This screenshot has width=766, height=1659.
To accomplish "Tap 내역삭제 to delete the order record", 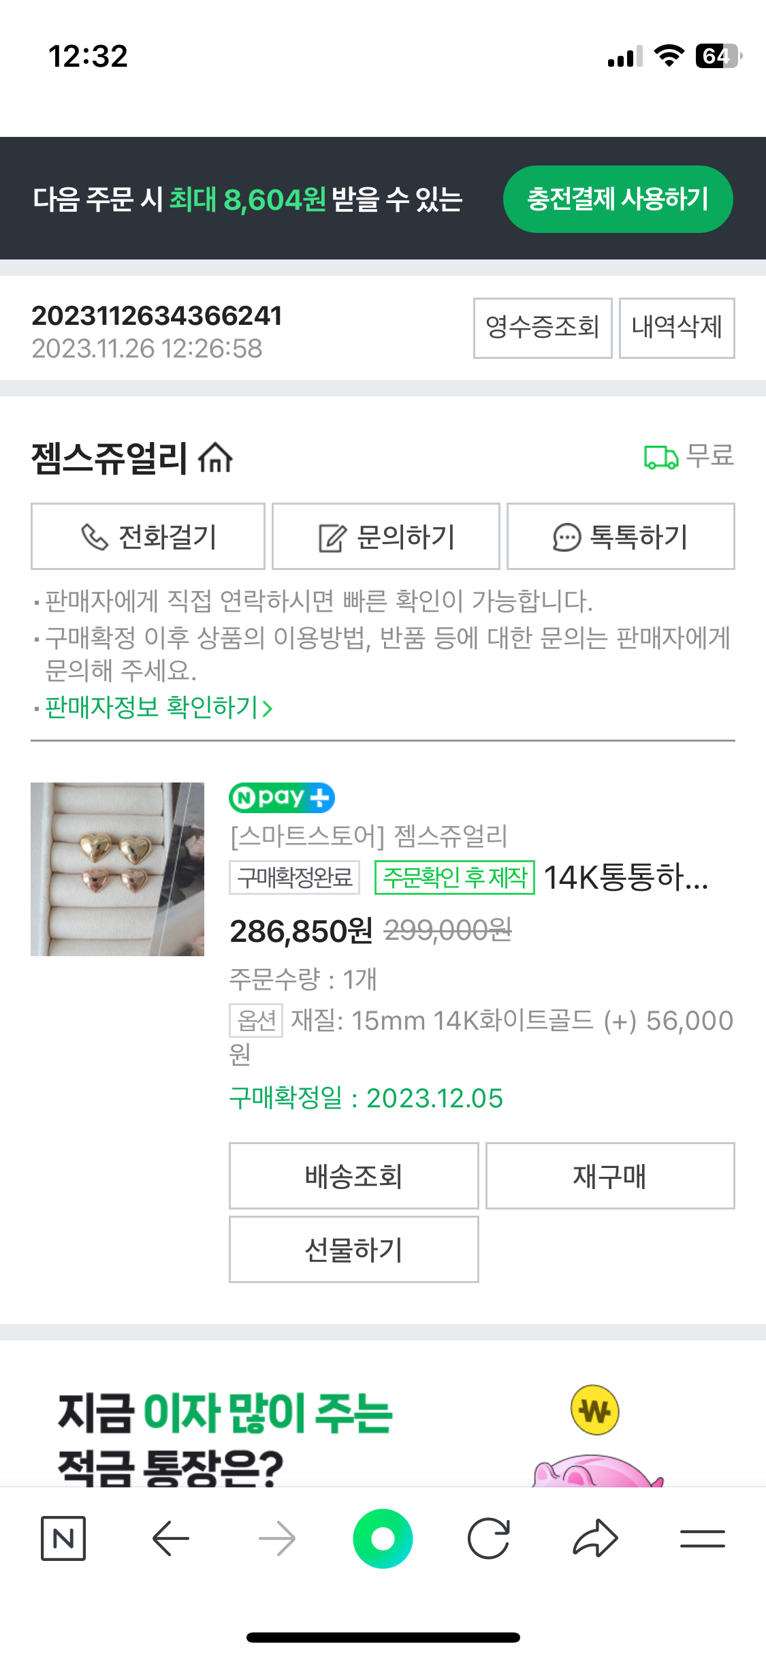I will tap(677, 328).
